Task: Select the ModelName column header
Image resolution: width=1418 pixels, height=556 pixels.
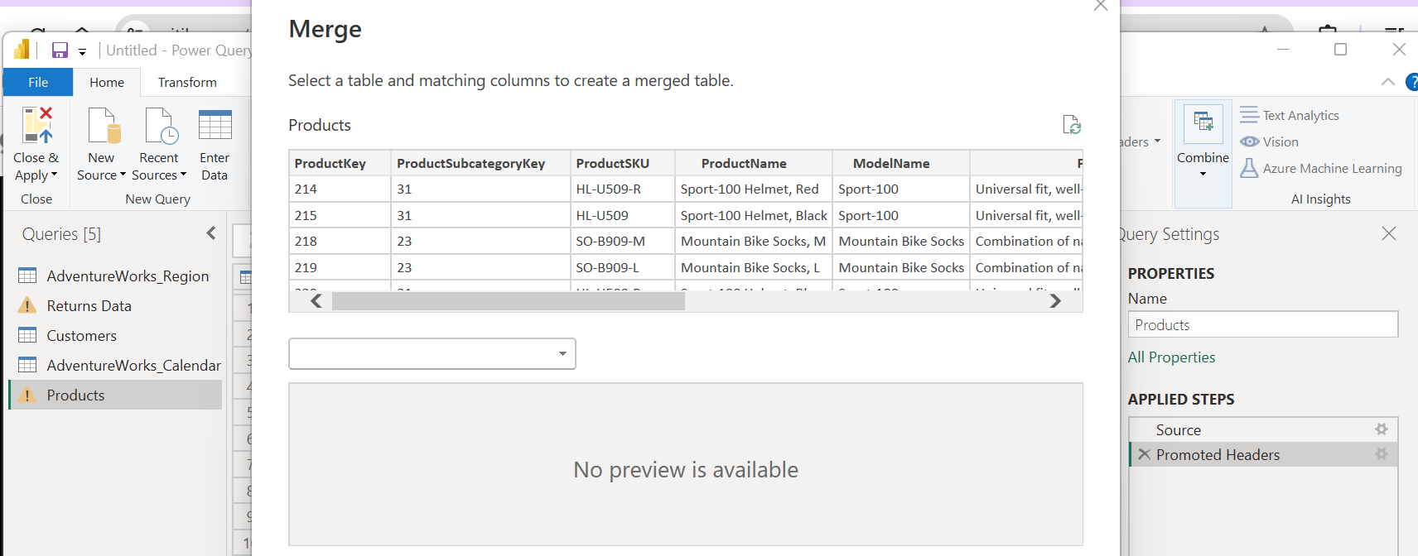Action: (900, 163)
